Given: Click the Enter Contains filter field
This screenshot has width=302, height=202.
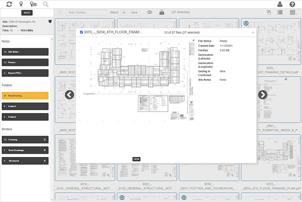Looking at the screenshot, I should (87, 13).
